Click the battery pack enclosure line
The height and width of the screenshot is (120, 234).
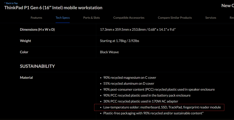click(x=147, y=95)
